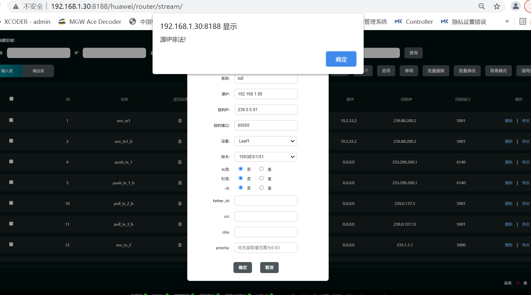Expand the bookmarks overflow chevron
This screenshot has height=295, width=531.
(x=507, y=21)
